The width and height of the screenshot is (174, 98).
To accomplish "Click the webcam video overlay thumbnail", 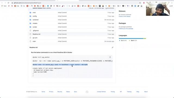I will pos(158,9).
